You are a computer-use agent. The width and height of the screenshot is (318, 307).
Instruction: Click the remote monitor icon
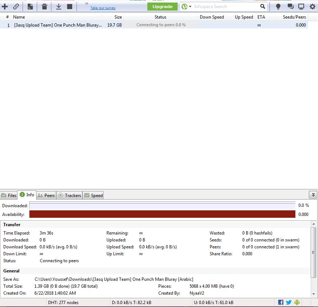301,7
